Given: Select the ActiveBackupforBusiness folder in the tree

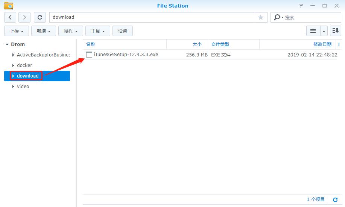Looking at the screenshot, I should tap(43, 55).
